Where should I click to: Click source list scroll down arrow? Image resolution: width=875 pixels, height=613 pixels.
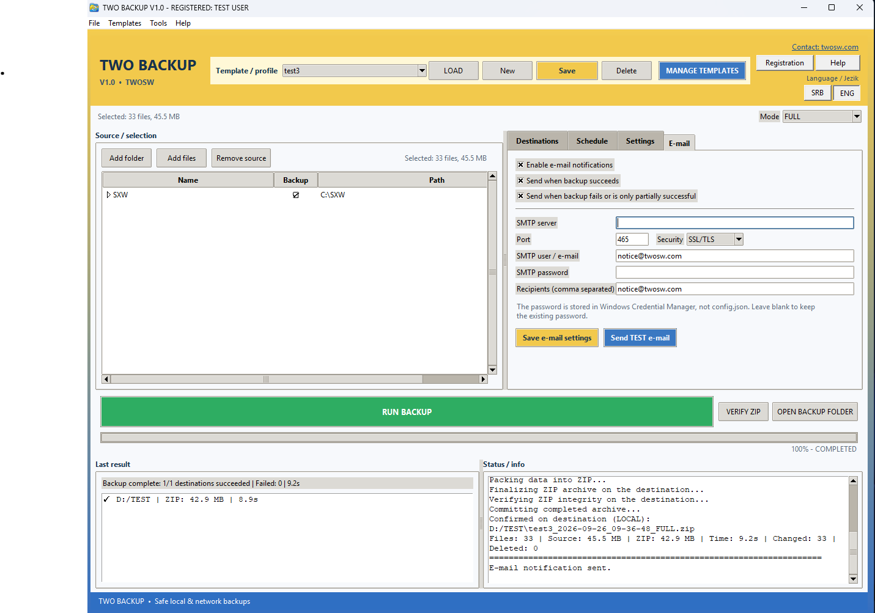(492, 370)
